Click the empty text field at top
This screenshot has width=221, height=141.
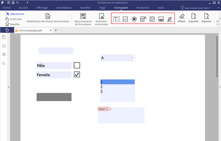click(x=56, y=51)
